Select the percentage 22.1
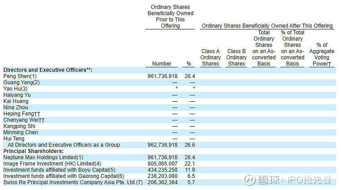 (190, 164)
